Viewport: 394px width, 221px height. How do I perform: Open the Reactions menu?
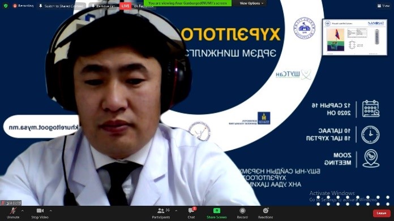point(265,213)
